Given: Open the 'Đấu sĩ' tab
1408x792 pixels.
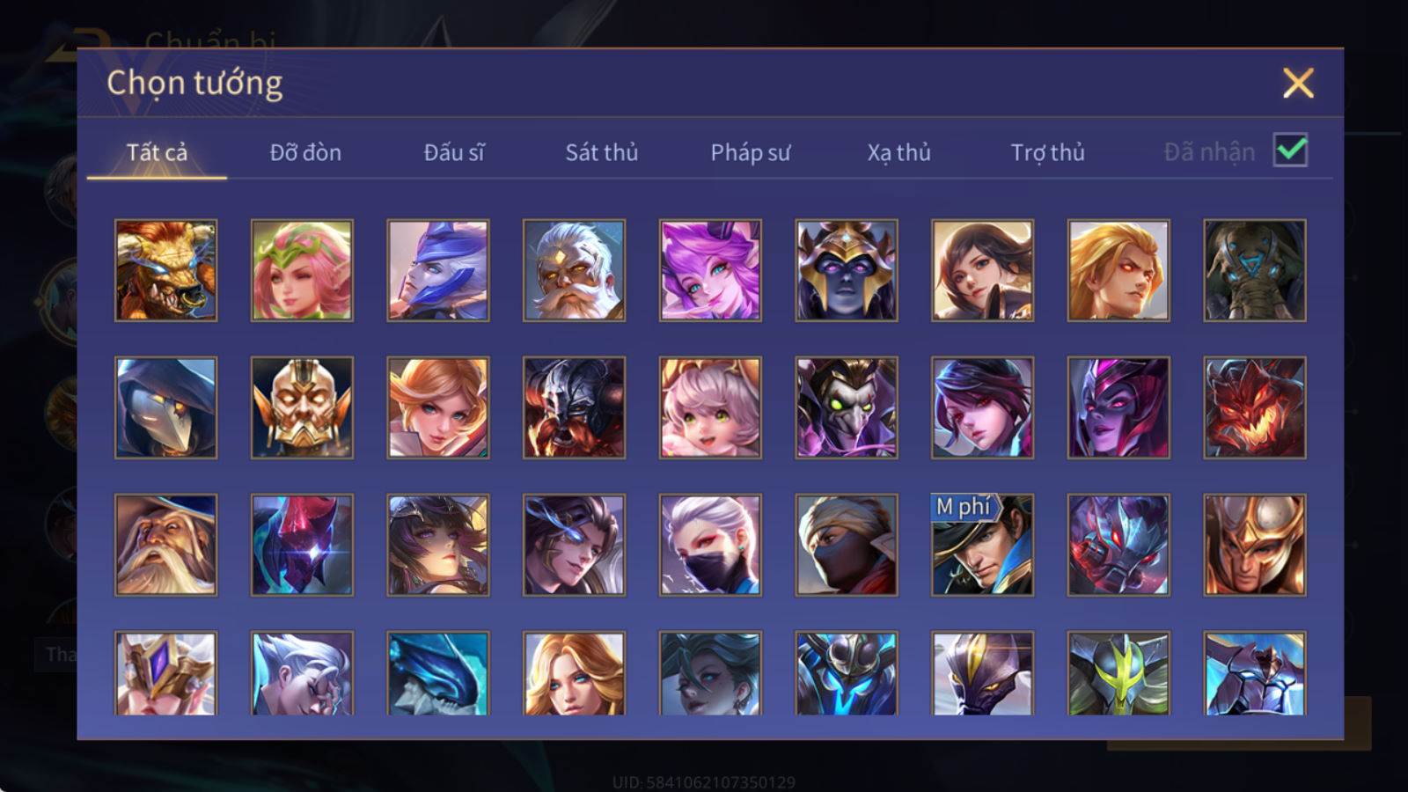Looking at the screenshot, I should 454,152.
